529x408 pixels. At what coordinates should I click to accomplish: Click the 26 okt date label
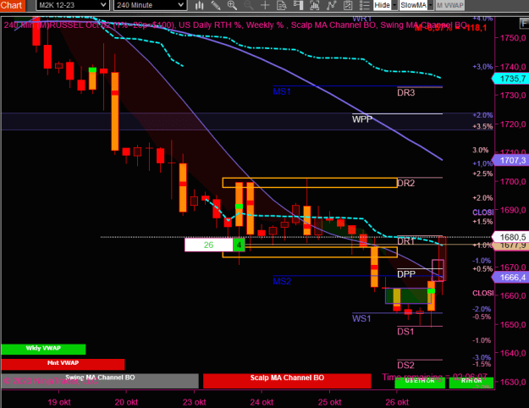(x=397, y=402)
